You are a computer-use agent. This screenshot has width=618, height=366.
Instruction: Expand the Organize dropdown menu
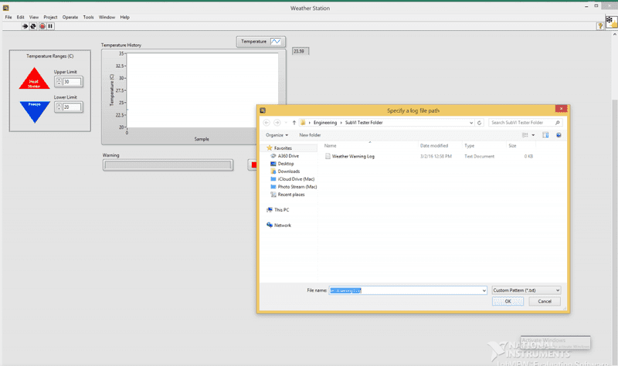coord(277,134)
